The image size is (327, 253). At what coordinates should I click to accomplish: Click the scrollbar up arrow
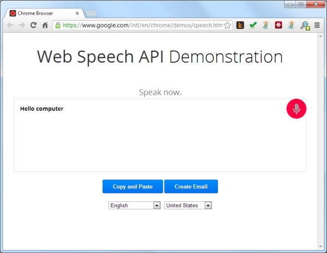tap(320, 37)
